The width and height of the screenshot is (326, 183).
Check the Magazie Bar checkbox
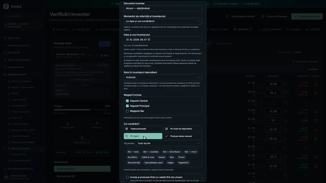127,111
